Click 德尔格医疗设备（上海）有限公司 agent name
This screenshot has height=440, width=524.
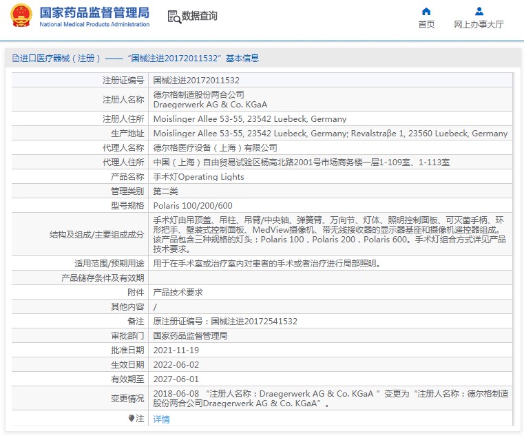point(215,147)
